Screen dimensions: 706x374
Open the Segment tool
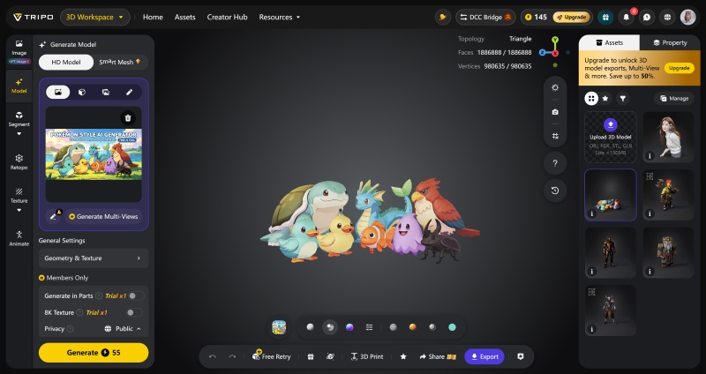pyautogui.click(x=19, y=119)
